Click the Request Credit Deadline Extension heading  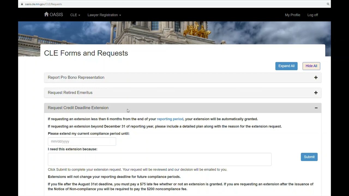(78, 108)
